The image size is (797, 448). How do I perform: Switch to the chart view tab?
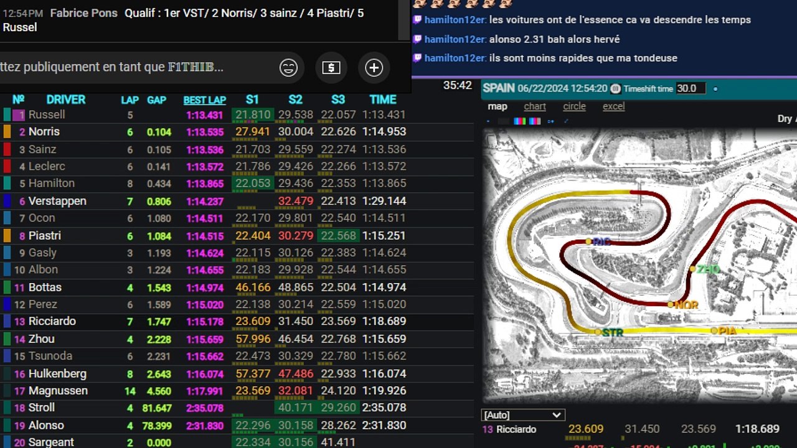[x=535, y=106]
